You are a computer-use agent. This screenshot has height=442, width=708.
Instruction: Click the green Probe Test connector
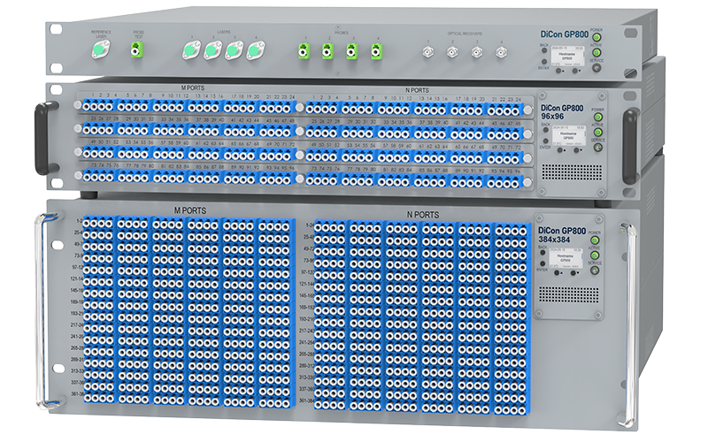click(x=136, y=50)
